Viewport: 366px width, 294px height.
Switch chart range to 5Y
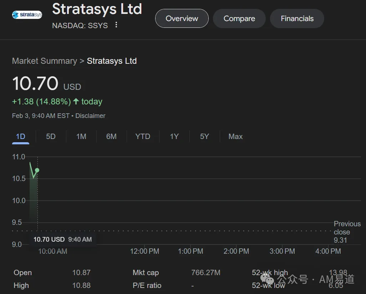click(204, 136)
